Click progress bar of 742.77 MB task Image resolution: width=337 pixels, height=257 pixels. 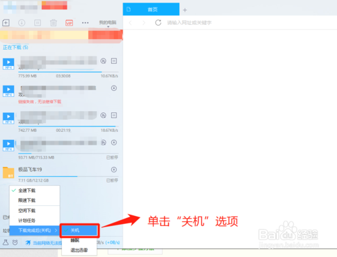coord(68,126)
